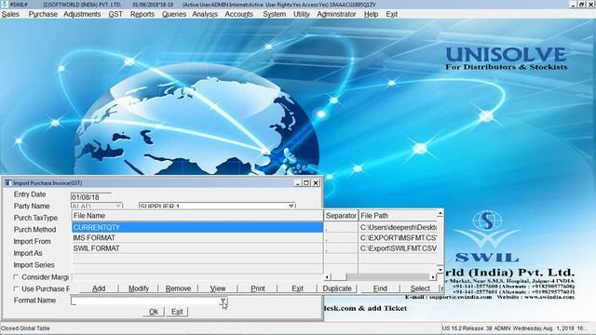The width and height of the screenshot is (596, 335).
Task: Restore down the main application window
Action: tap(582, 4)
